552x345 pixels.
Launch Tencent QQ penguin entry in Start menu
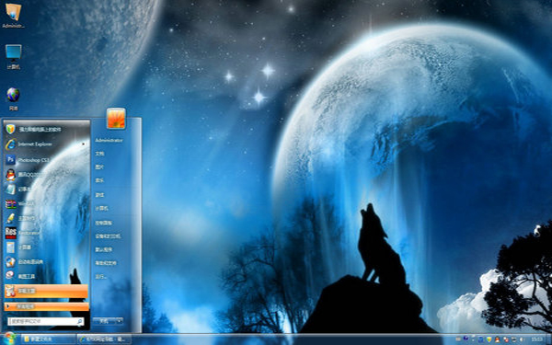[x=46, y=175]
